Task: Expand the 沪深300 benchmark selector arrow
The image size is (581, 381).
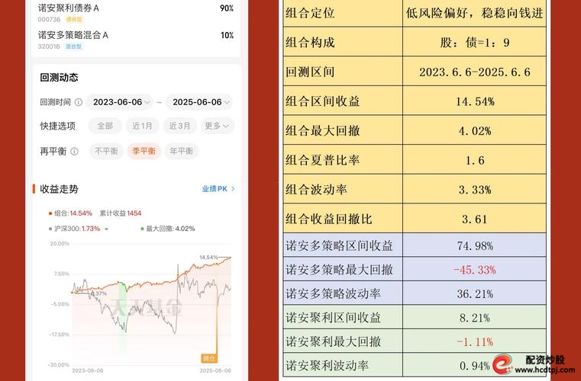Action: tap(106, 229)
